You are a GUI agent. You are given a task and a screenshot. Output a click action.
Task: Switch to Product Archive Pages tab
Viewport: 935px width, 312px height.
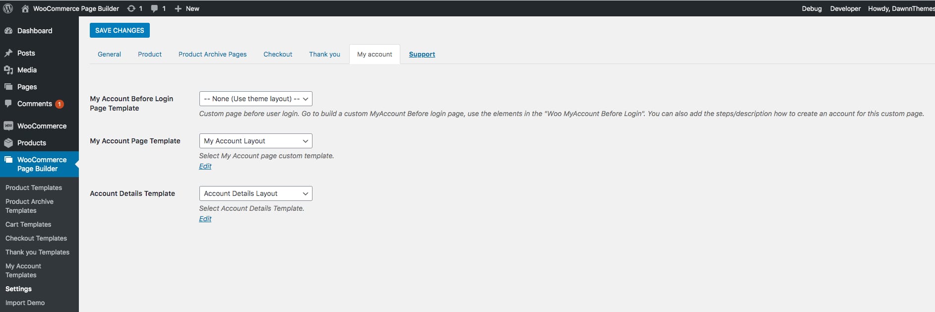[212, 55]
